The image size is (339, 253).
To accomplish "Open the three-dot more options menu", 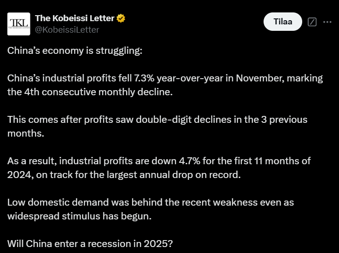I will tap(328, 22).
